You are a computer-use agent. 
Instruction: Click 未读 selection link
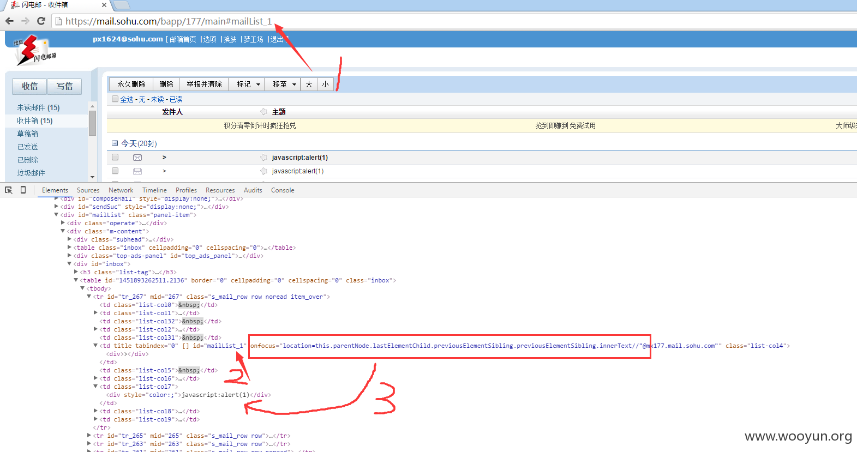pyautogui.click(x=157, y=99)
